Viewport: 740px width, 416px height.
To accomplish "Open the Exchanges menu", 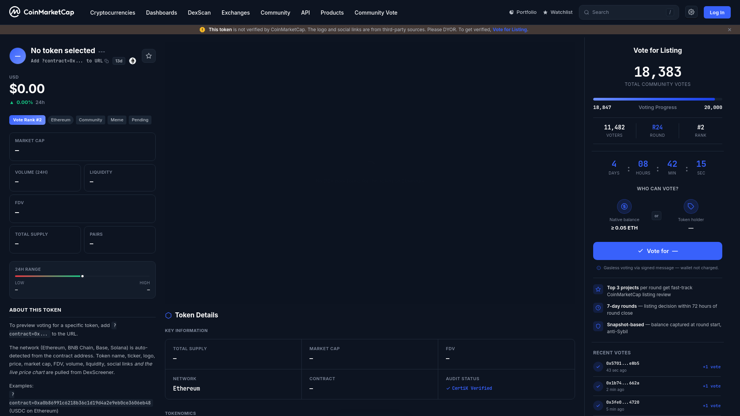I will point(235,13).
